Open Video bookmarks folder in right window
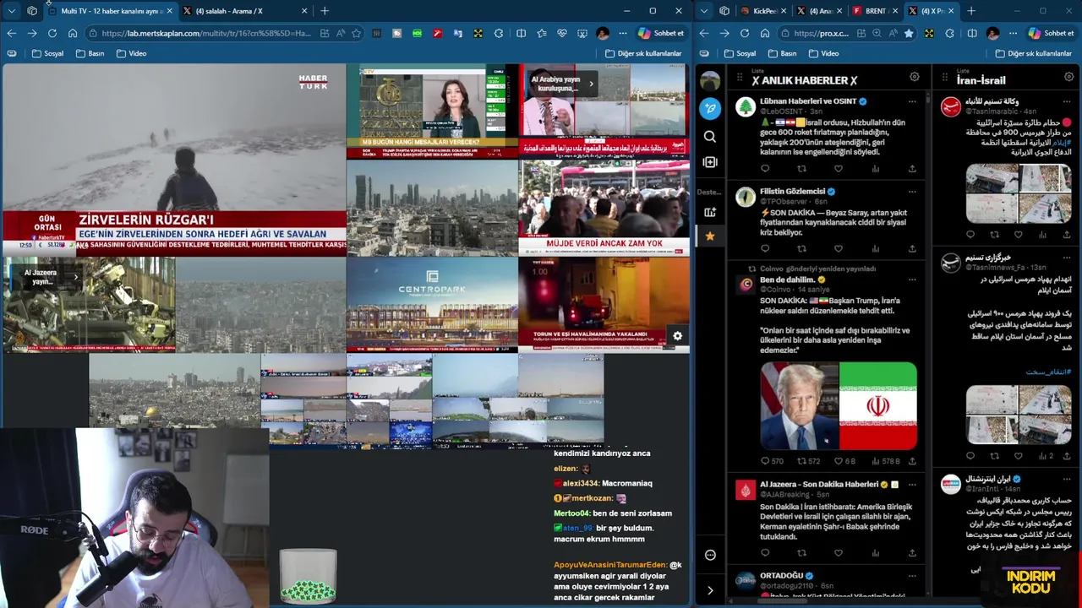The height and width of the screenshot is (608, 1082). click(823, 53)
